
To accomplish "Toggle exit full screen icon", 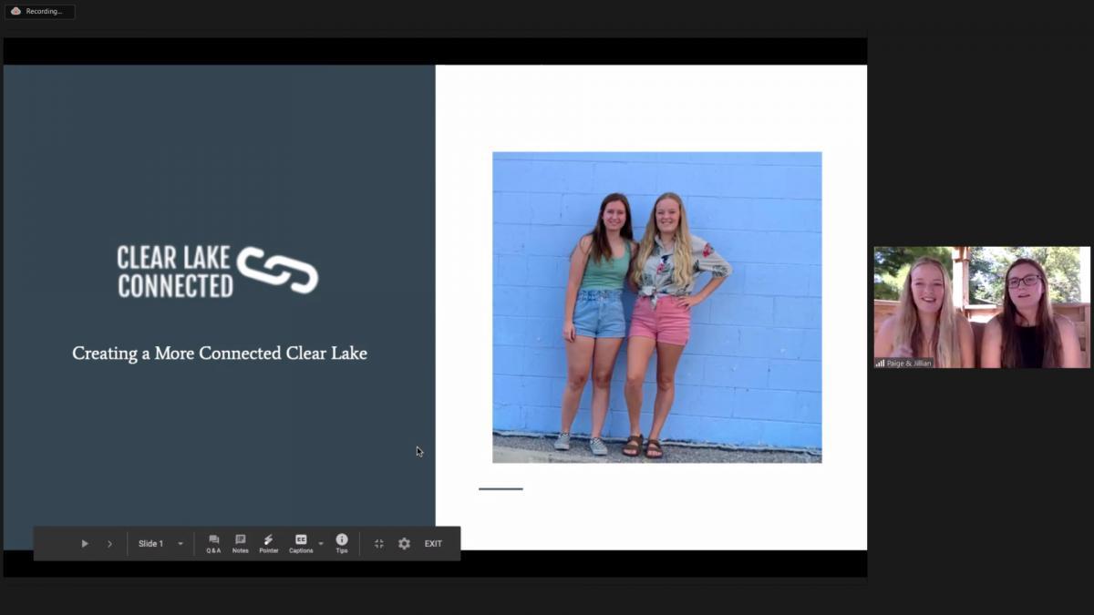I will (379, 544).
